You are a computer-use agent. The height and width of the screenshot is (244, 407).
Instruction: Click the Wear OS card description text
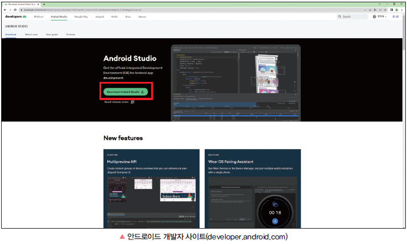tap(251, 170)
